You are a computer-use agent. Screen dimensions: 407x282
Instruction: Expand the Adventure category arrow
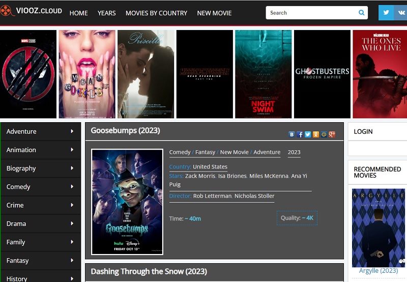(x=72, y=131)
